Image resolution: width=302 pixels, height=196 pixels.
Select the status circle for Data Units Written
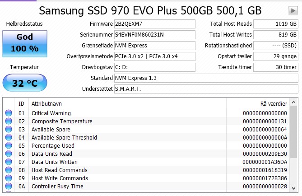pos(9,162)
